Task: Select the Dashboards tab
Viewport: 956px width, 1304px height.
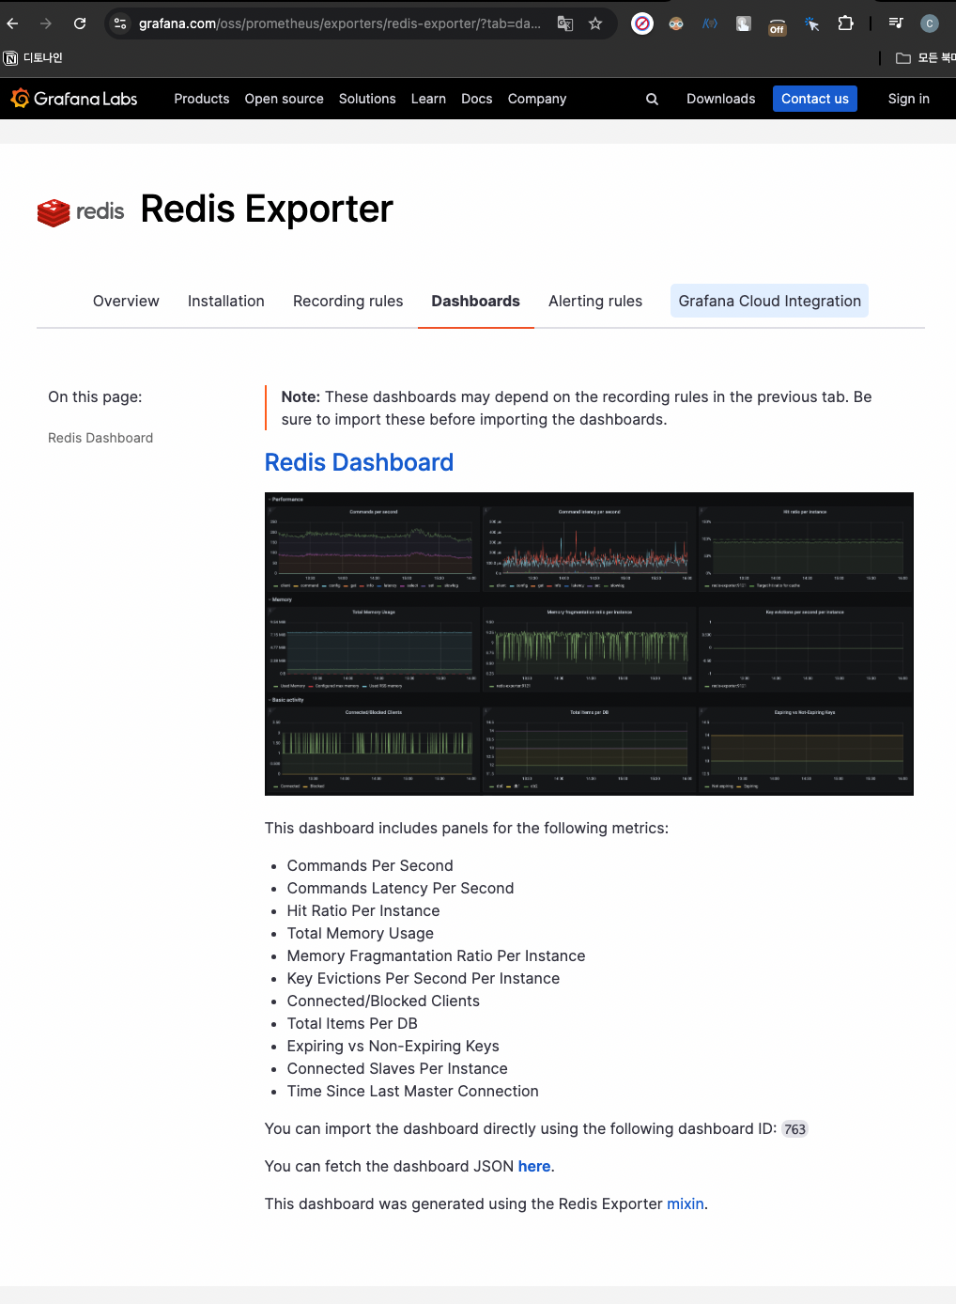Action: pos(476,301)
